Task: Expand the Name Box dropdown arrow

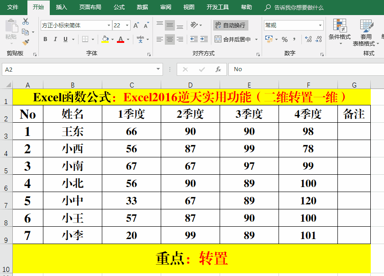Action: coord(158,69)
